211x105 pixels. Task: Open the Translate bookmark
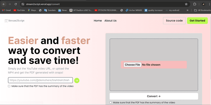pyautogui.click(x=50, y=10)
